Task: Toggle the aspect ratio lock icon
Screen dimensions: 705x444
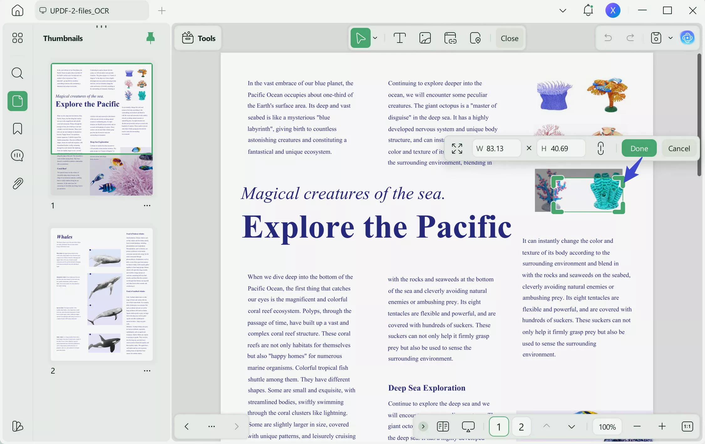Action: click(x=600, y=148)
